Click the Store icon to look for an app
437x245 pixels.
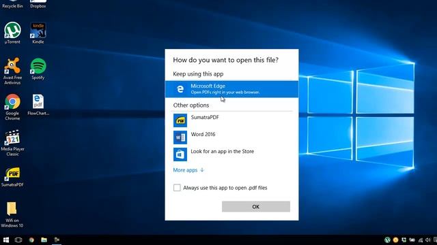(x=180, y=154)
